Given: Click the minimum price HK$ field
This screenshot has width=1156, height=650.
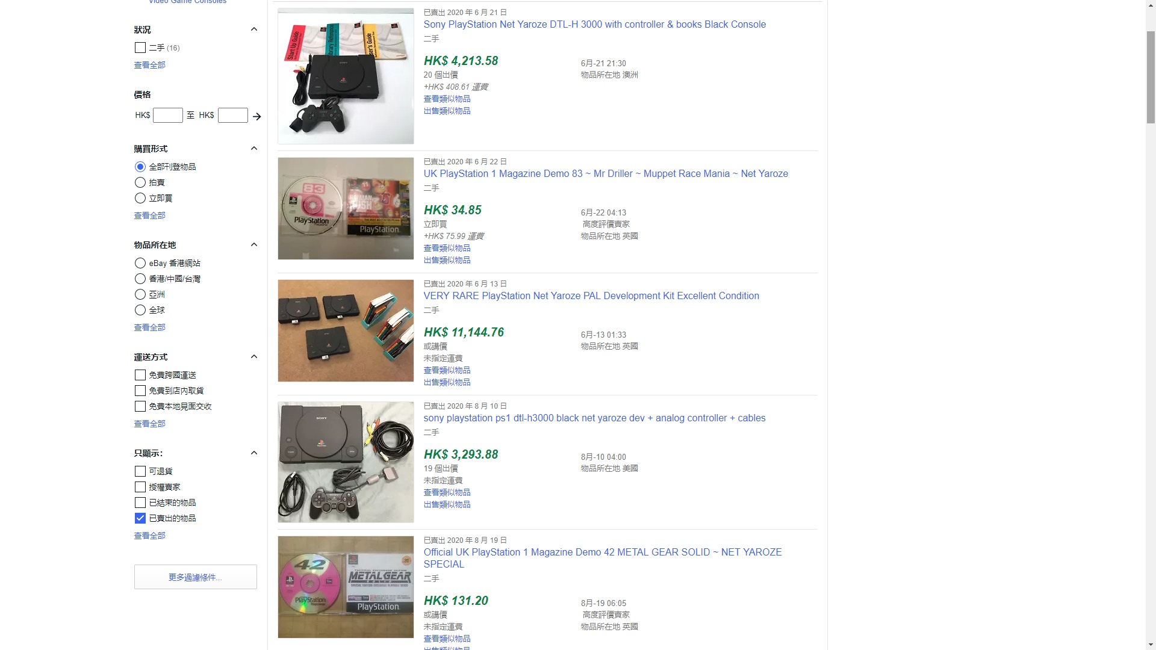Looking at the screenshot, I should [x=168, y=116].
